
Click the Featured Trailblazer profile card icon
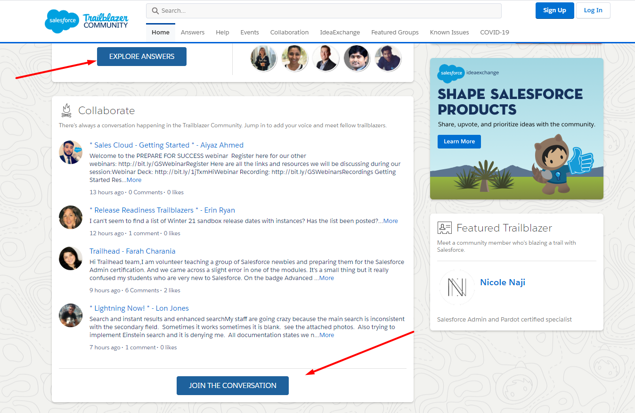[x=444, y=228]
